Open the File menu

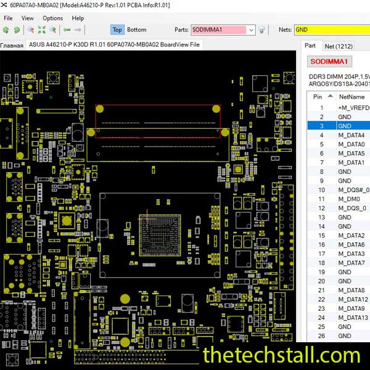point(8,18)
